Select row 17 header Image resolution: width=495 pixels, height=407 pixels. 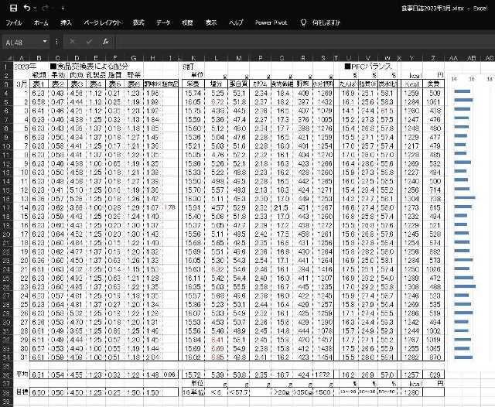[6, 208]
